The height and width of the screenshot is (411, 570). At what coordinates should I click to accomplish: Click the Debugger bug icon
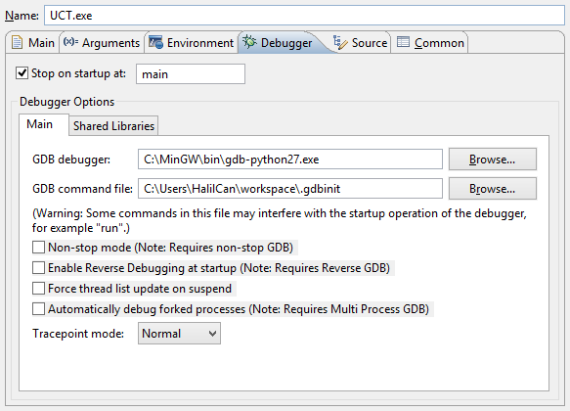249,42
